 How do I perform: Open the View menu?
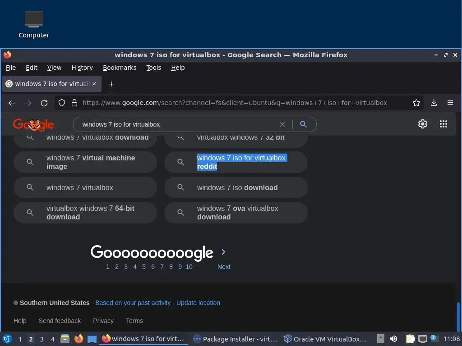click(54, 68)
